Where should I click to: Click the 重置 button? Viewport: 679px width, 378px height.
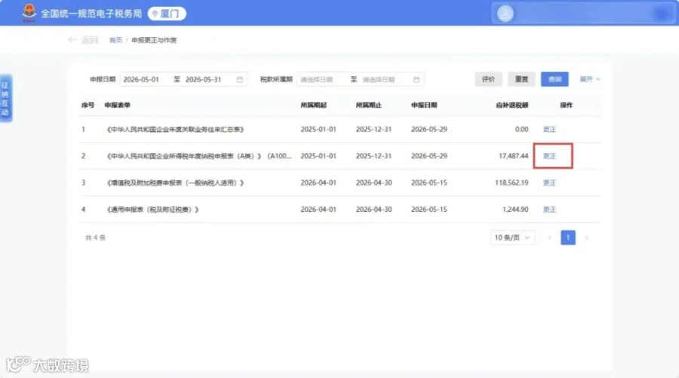pos(521,79)
